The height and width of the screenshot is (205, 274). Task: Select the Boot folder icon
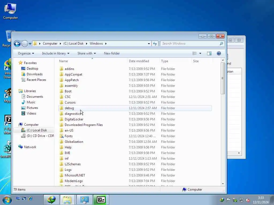click(x=61, y=91)
